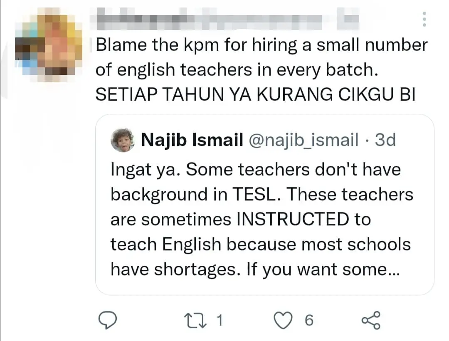The height and width of the screenshot is (341, 449).
Task: Open the three-dot more options menu
Action: pyautogui.click(x=424, y=19)
